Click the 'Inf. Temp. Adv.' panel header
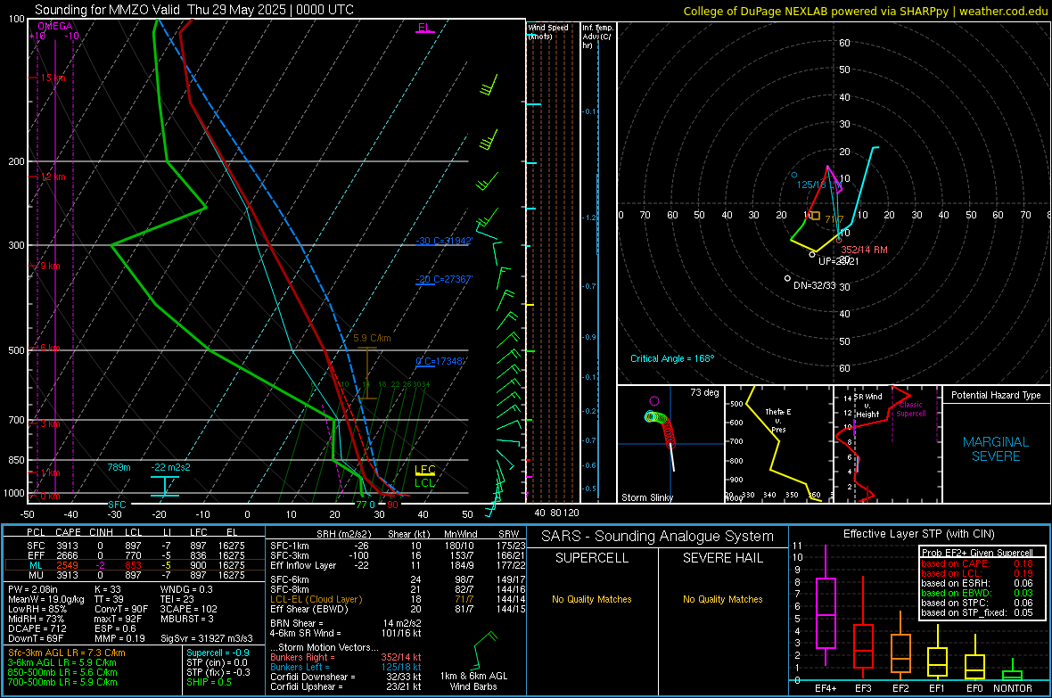 coord(597,37)
